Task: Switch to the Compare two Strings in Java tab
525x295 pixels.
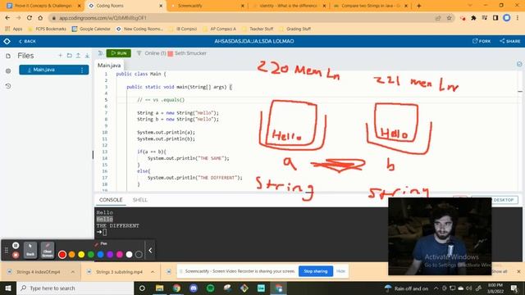Action: [x=370, y=6]
